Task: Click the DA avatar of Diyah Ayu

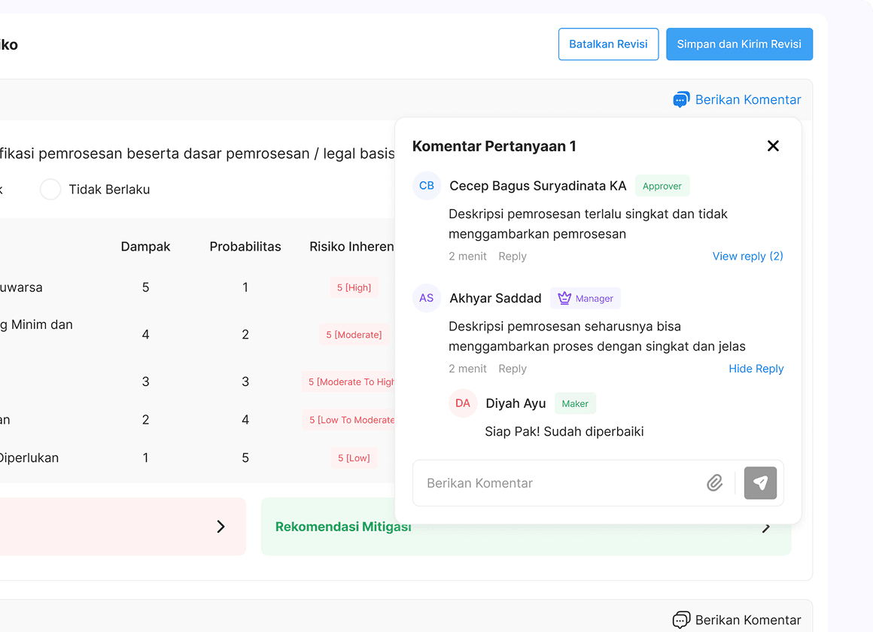Action: [x=463, y=404]
